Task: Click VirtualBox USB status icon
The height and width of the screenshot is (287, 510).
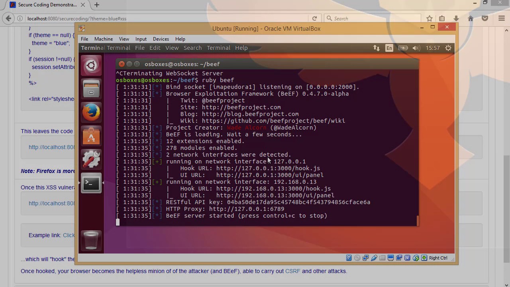Action: tap(374, 258)
